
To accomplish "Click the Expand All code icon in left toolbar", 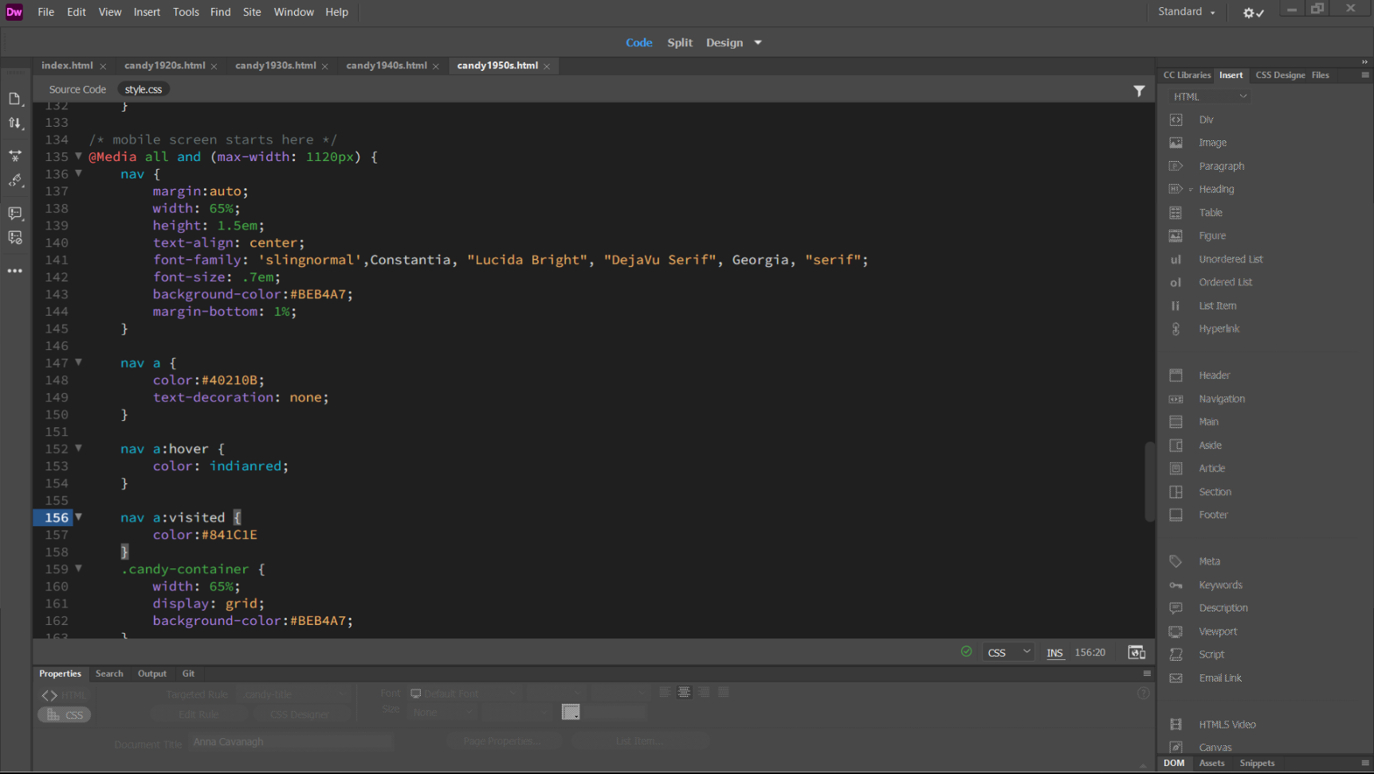I will [x=14, y=156].
